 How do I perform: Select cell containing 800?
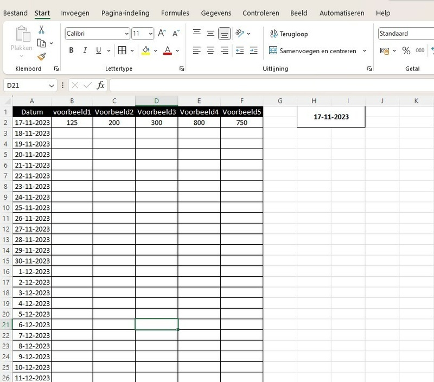coord(199,123)
